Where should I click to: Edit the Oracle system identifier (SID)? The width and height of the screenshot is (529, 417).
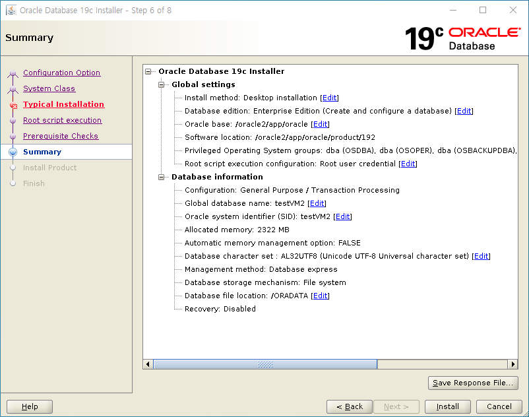[343, 216]
